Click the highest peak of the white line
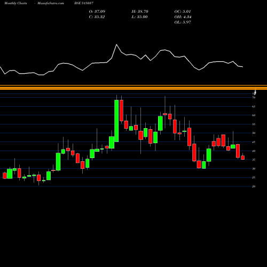Viewport: 267px width, 267px height. click(116, 45)
